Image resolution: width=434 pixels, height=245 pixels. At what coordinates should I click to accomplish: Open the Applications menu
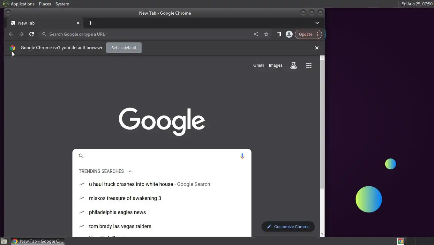click(22, 4)
